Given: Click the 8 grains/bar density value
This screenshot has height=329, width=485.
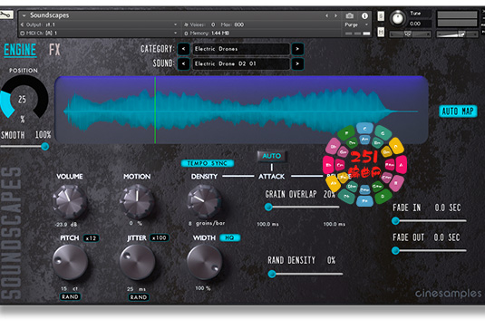Looking at the screenshot, I should point(207,223).
